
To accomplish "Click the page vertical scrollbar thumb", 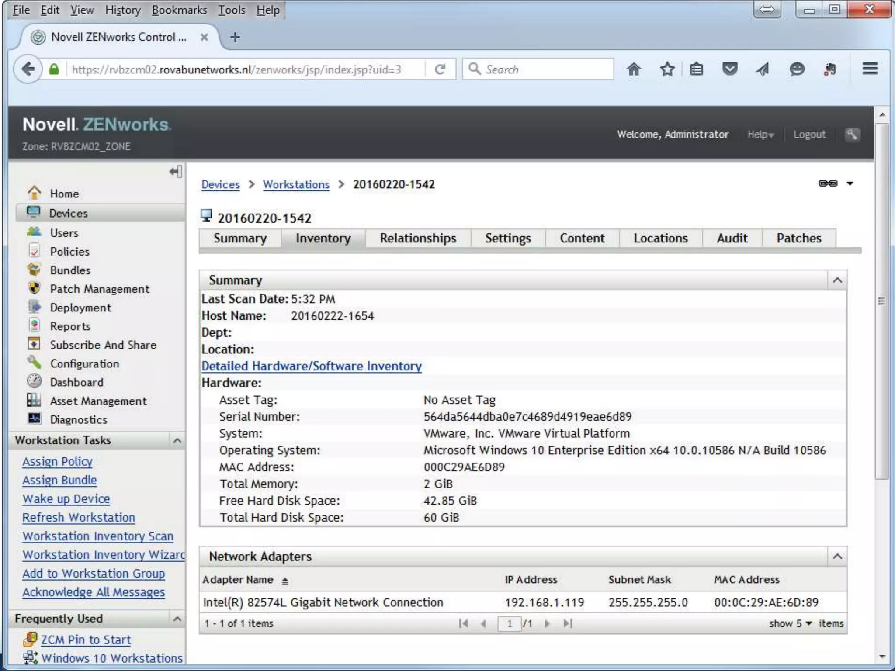I will pos(881,301).
